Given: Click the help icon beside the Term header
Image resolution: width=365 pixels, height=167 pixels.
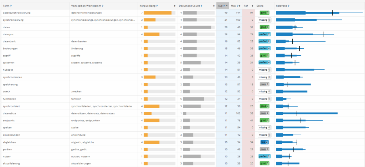Looking at the screenshot, I should click(11, 6).
